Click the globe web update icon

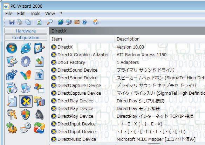tap(61, 22)
